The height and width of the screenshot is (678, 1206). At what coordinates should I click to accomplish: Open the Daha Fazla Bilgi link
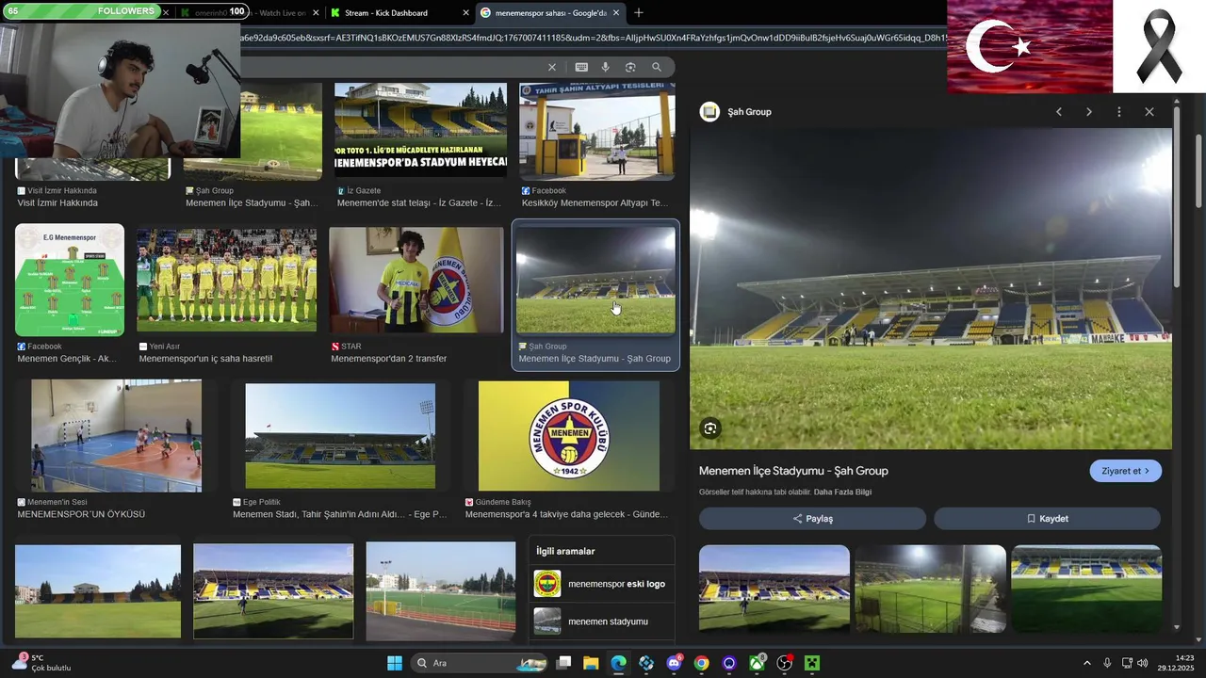842,492
